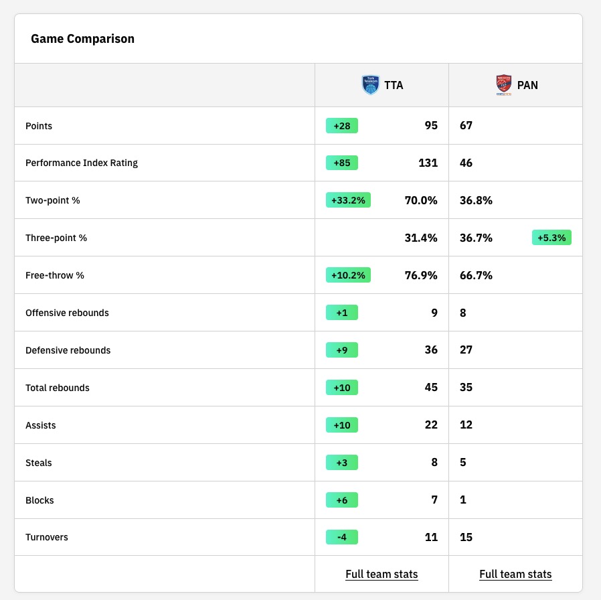The image size is (601, 600).
Task: Click the Game Comparison heading
Action: click(x=82, y=39)
